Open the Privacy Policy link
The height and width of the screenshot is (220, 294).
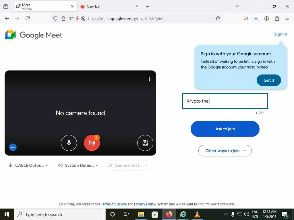pos(145,204)
